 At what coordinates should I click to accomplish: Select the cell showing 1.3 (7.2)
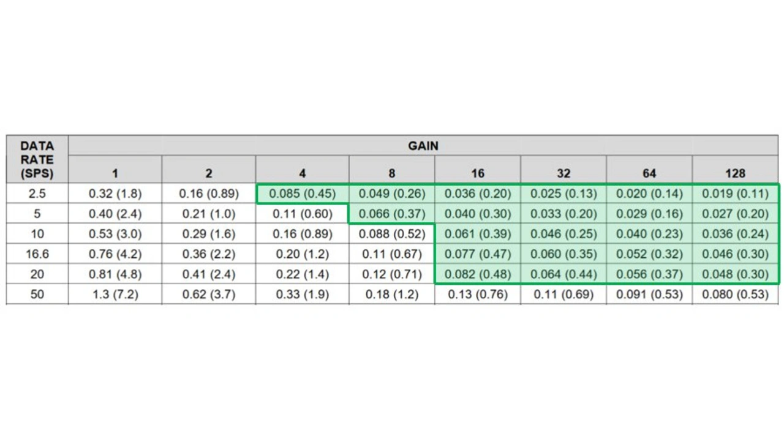[115, 294]
